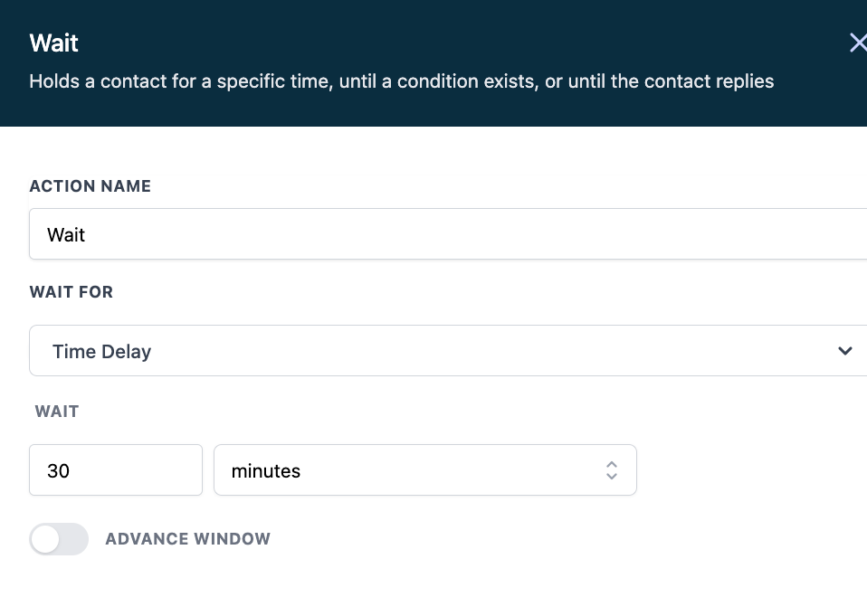Image resolution: width=867 pixels, height=597 pixels.
Task: Select the Time Delay option text
Action: pos(101,352)
